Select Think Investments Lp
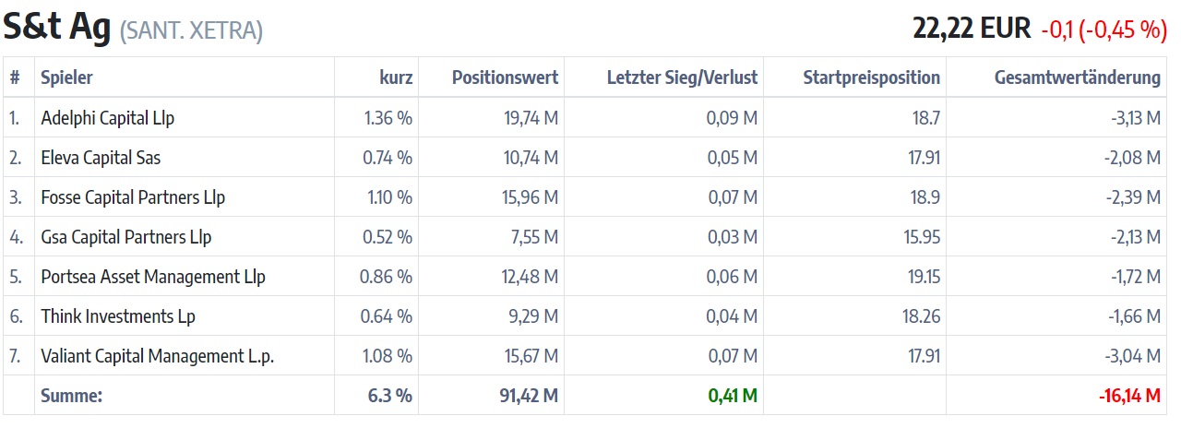Viewport: 1181px width, 428px height. (119, 316)
